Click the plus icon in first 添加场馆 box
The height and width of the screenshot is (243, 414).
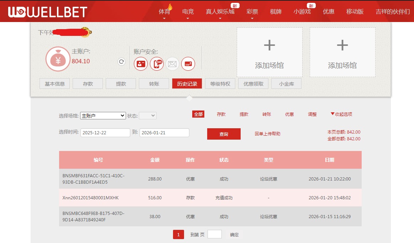click(x=269, y=45)
